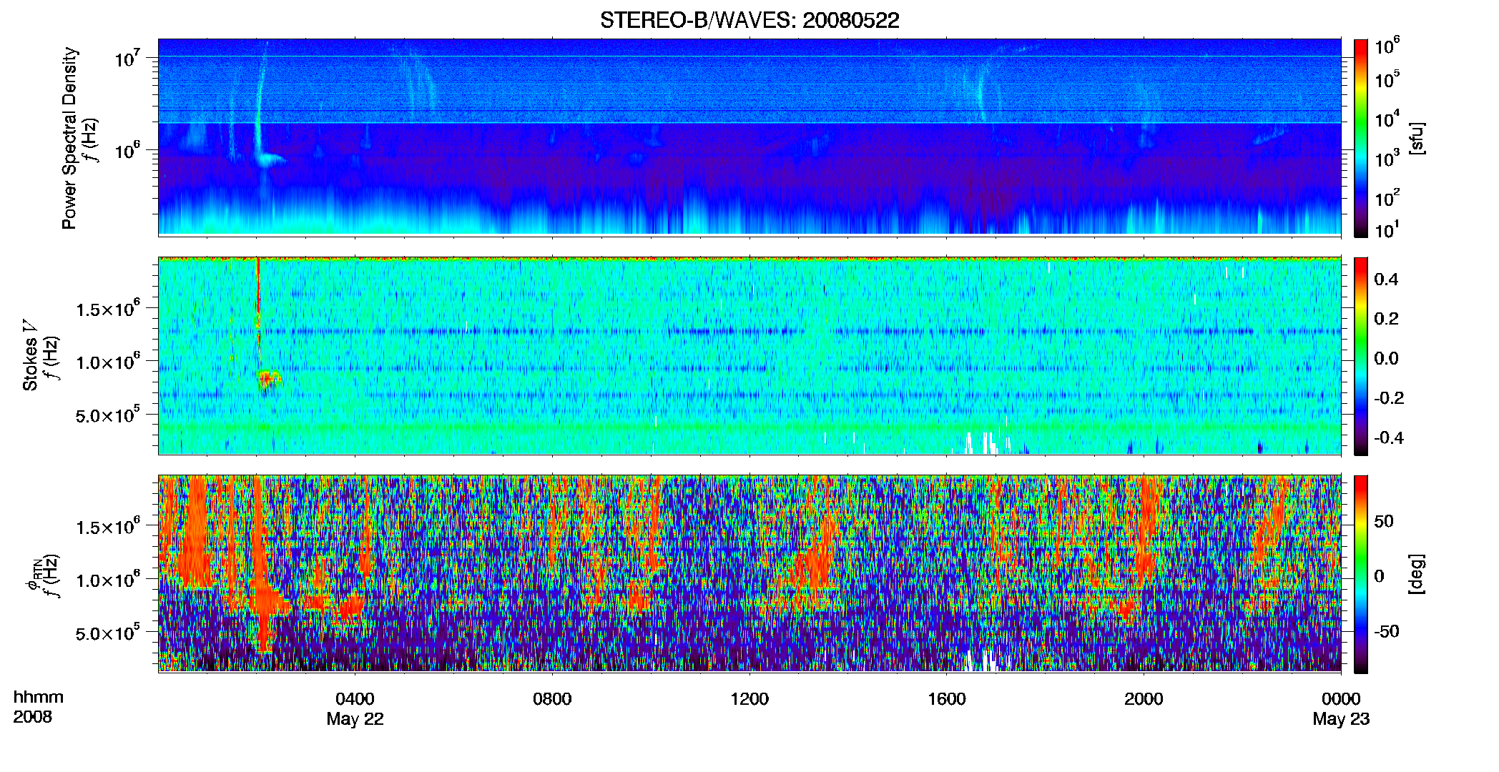Click the Stokes V axis label
Viewport: 1499px width, 772px height.
[x=30, y=355]
